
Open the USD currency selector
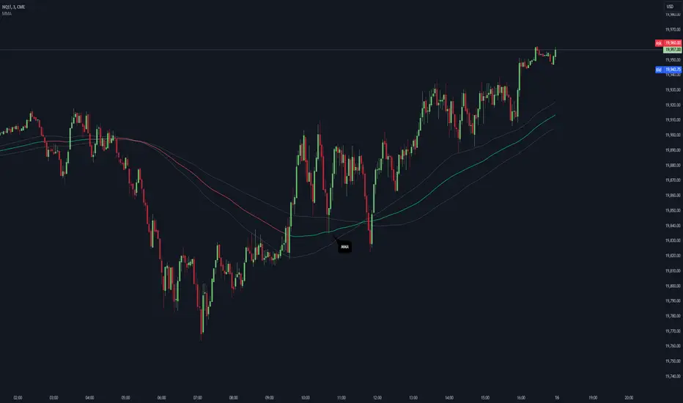pos(670,8)
